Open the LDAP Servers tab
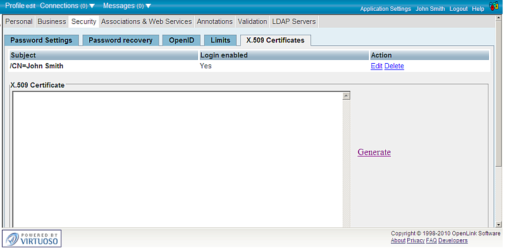The image size is (506, 248). [294, 21]
